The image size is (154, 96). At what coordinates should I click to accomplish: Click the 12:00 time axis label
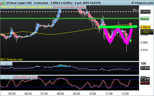125,94
